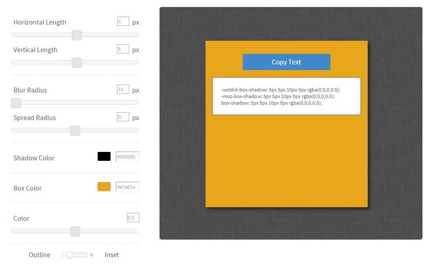Click the Horizontal Length slider handle

pos(77,35)
